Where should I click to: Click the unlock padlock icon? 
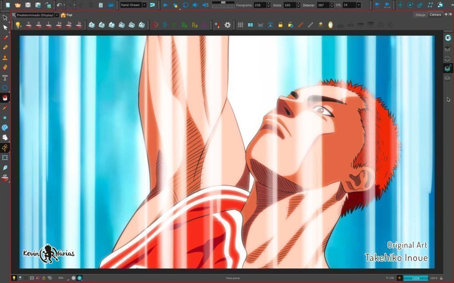tap(290, 25)
